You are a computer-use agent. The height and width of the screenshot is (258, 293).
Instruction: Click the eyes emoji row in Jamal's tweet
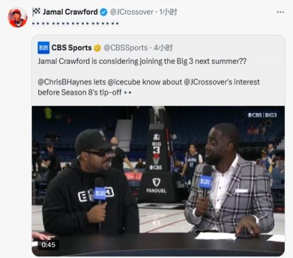[76, 23]
